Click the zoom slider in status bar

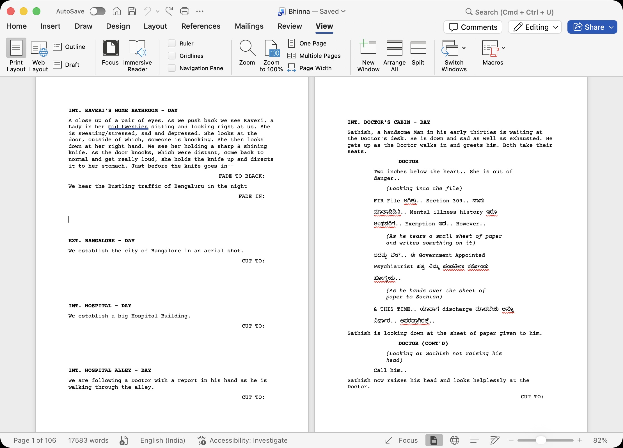(540, 440)
